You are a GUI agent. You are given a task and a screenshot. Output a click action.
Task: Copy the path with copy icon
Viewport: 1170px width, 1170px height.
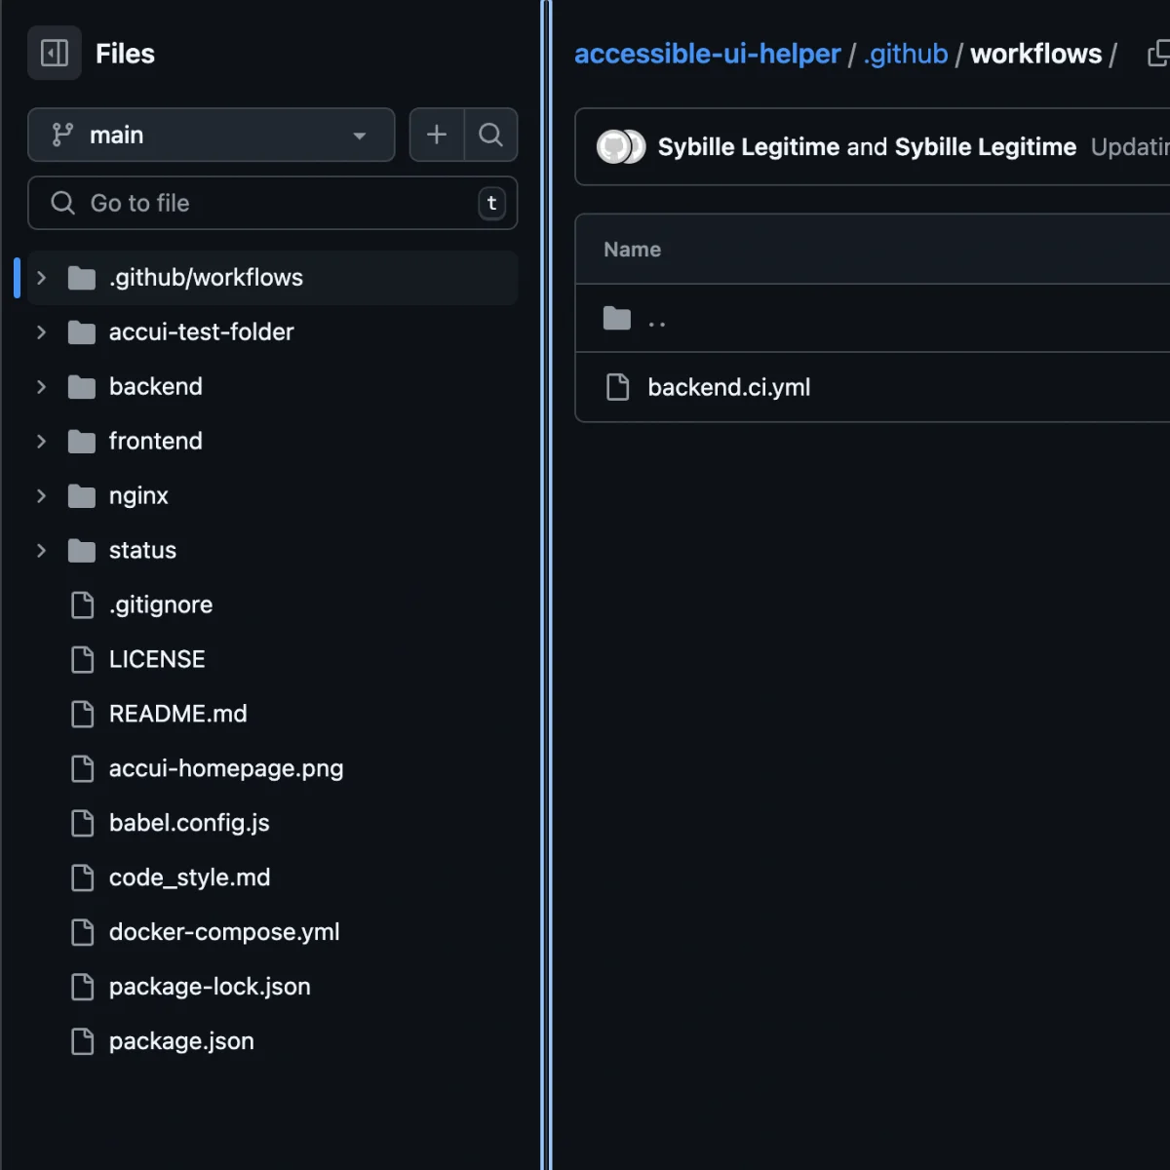(1159, 54)
